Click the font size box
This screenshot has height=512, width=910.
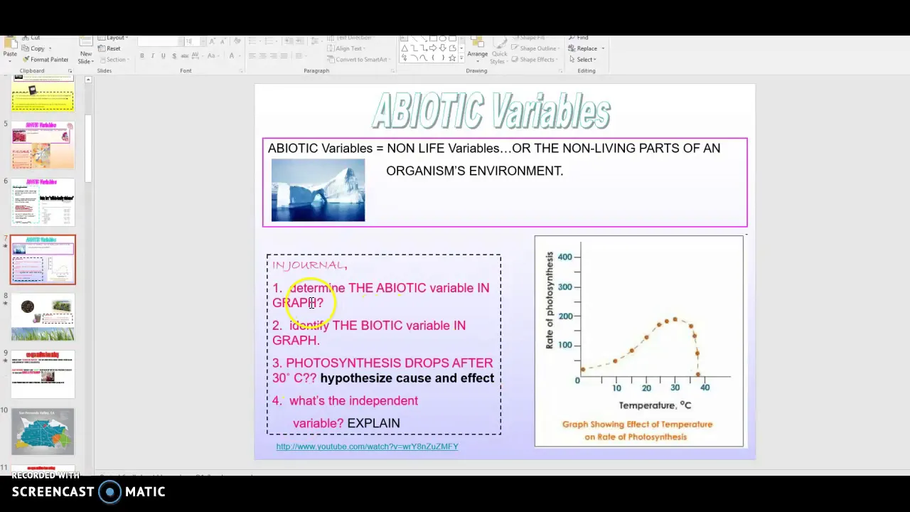[192, 41]
